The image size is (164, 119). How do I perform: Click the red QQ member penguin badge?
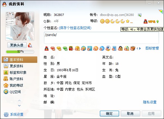click(47, 48)
